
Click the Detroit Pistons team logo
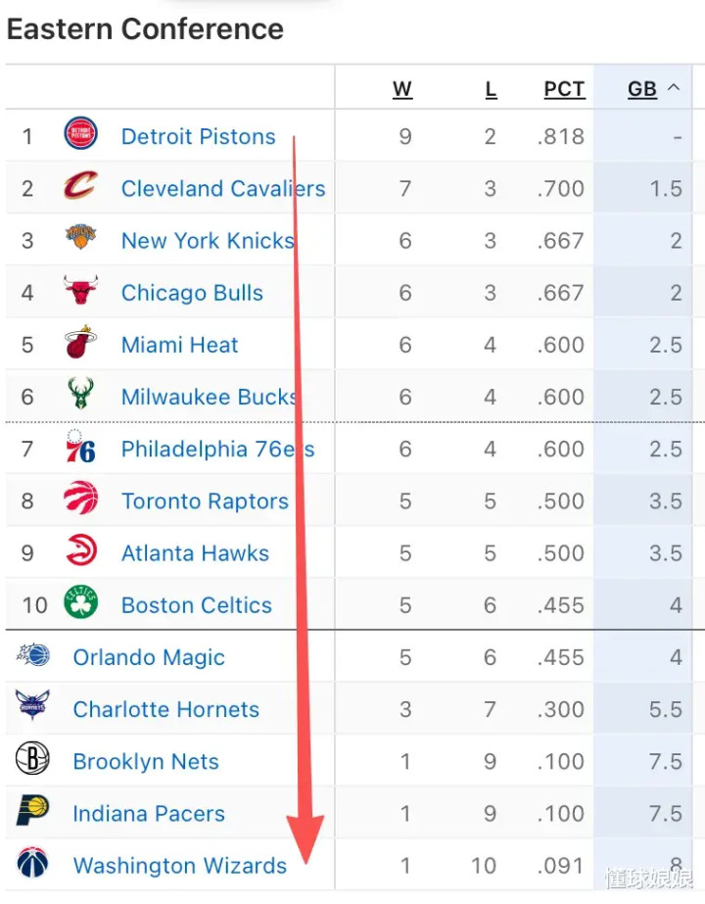[x=81, y=134]
